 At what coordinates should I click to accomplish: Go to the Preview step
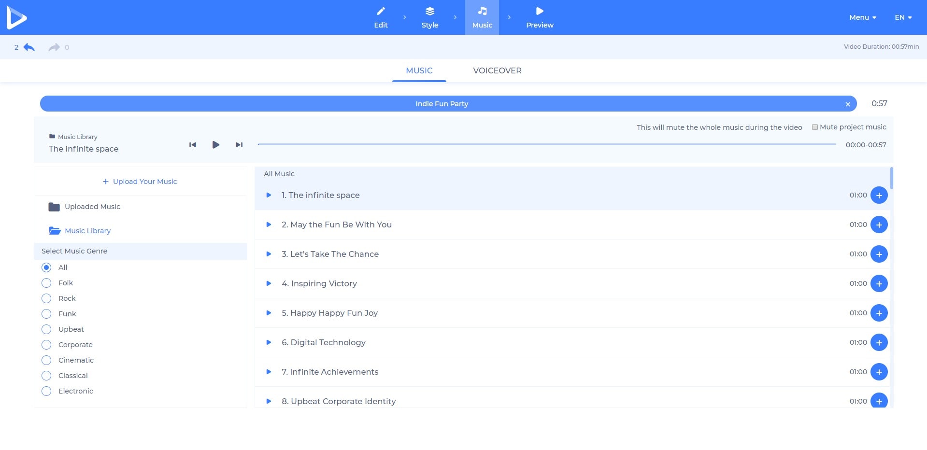(540, 17)
